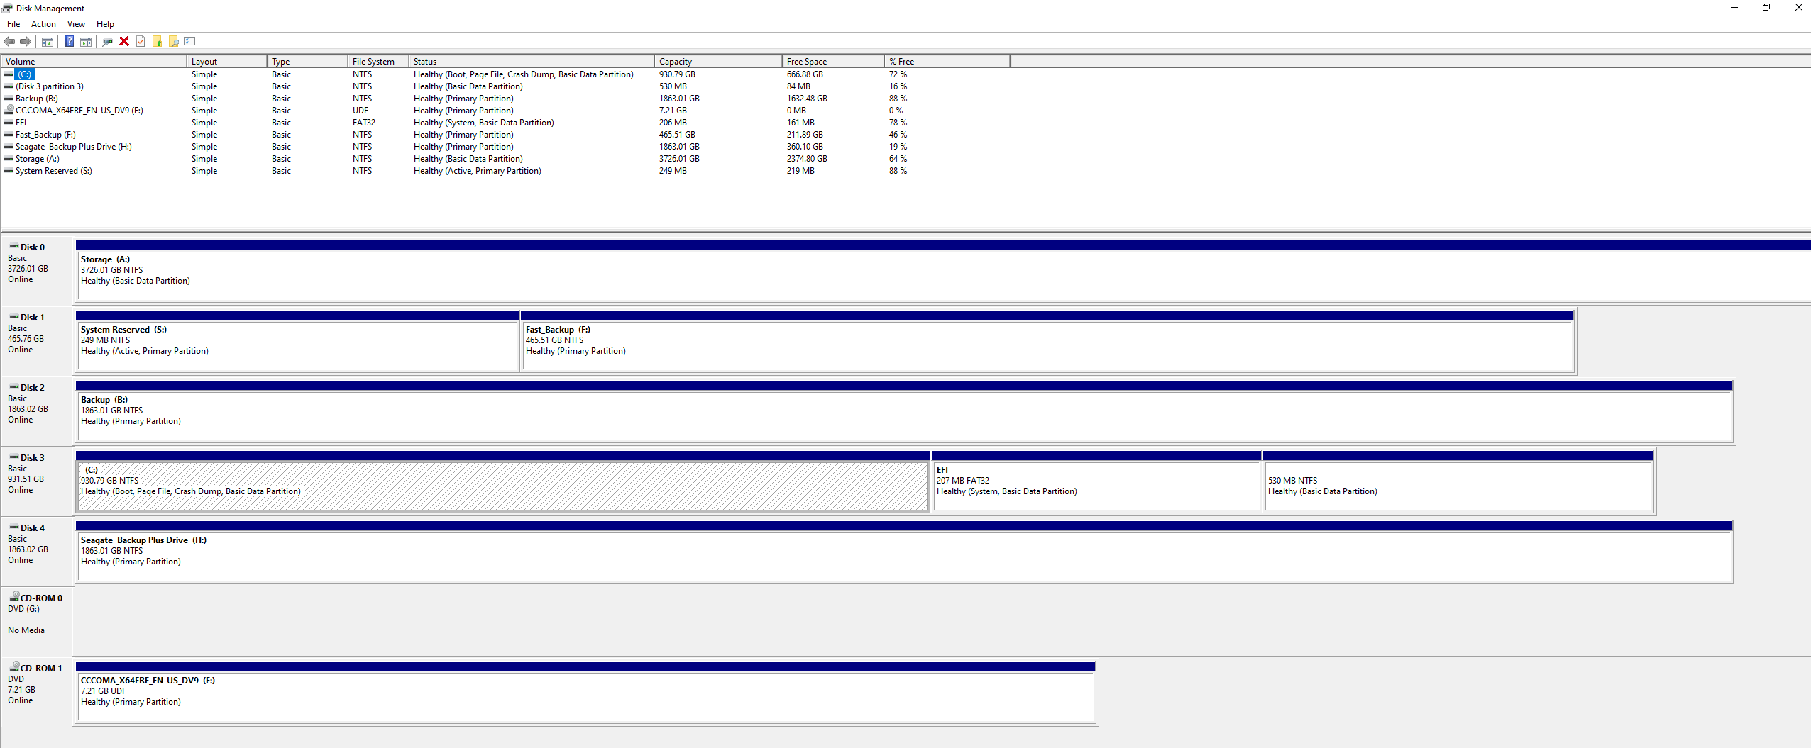
Task: Toggle the Show/Hide Console Tree icon
Action: (48, 41)
